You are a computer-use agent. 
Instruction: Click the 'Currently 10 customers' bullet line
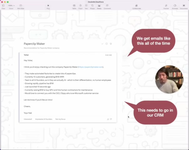tap(44, 77)
